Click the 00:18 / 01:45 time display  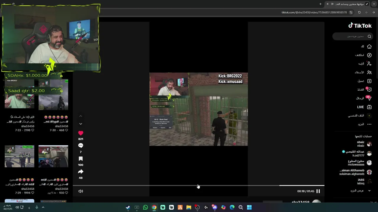[x=306, y=191]
